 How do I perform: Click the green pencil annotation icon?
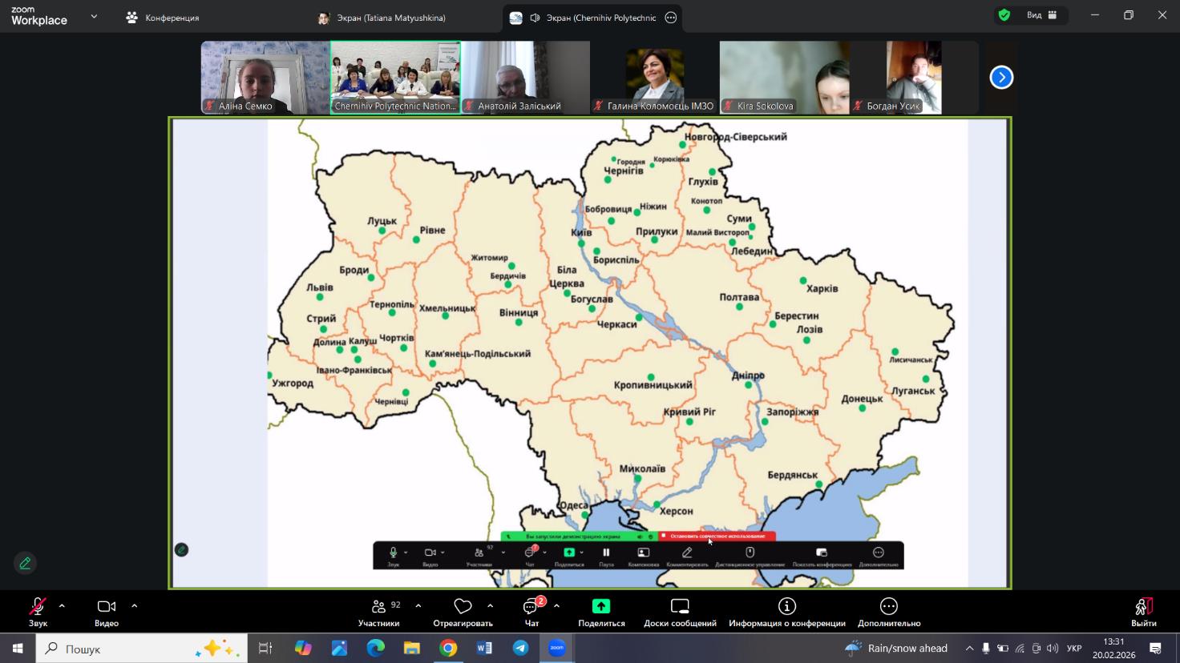click(x=25, y=564)
